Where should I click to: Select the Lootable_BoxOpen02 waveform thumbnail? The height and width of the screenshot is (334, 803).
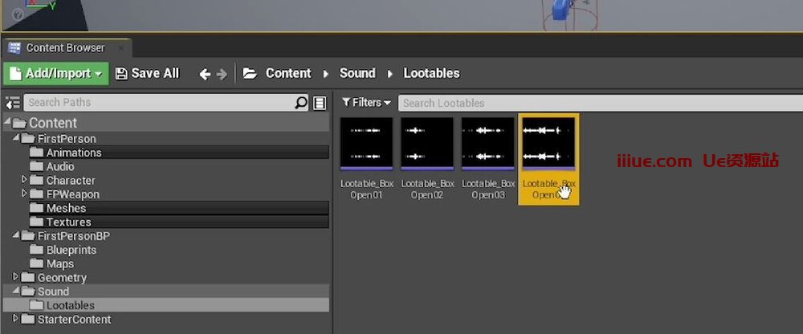coord(427,145)
